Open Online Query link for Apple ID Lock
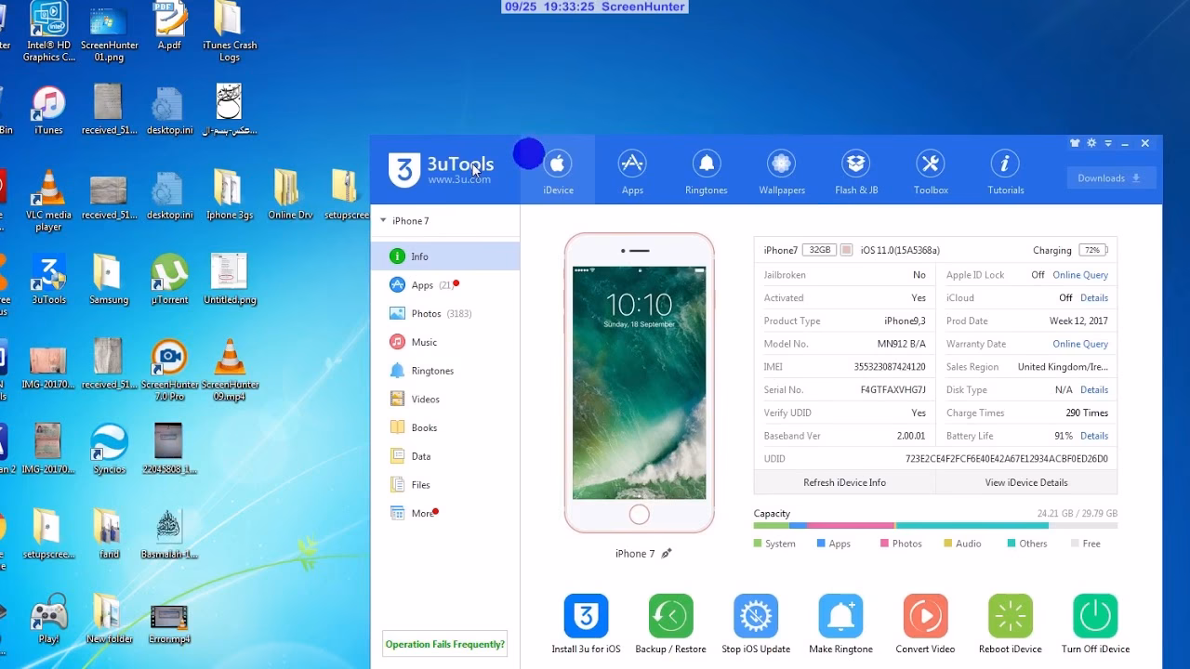The image size is (1190, 669). tap(1079, 275)
